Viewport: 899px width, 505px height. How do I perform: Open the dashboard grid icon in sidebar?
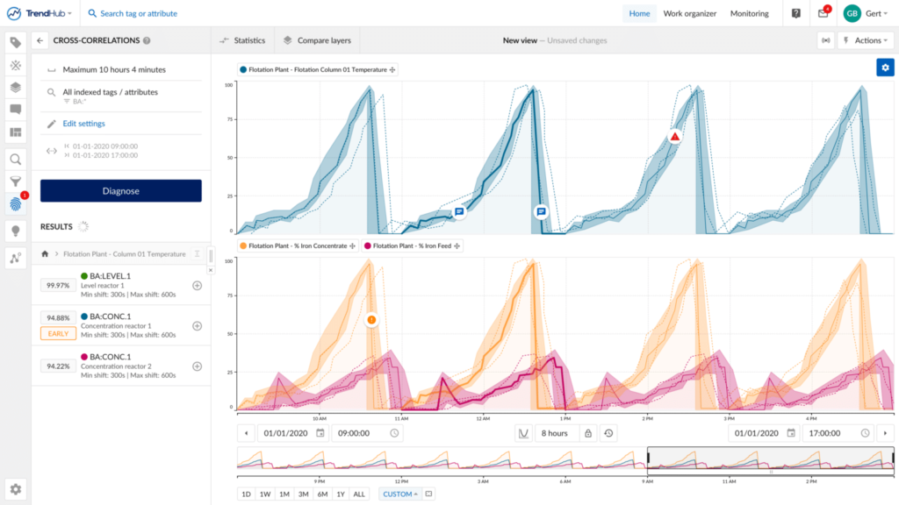point(16,132)
